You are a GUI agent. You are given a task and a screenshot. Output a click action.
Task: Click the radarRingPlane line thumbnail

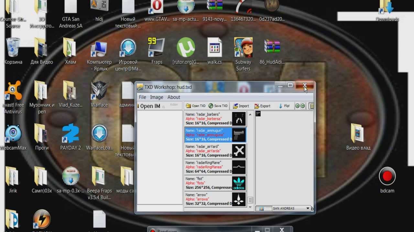[x=239, y=167]
